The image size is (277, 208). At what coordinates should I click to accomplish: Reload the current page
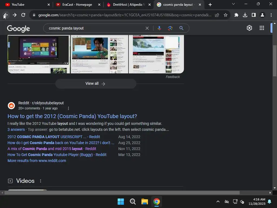(23, 15)
